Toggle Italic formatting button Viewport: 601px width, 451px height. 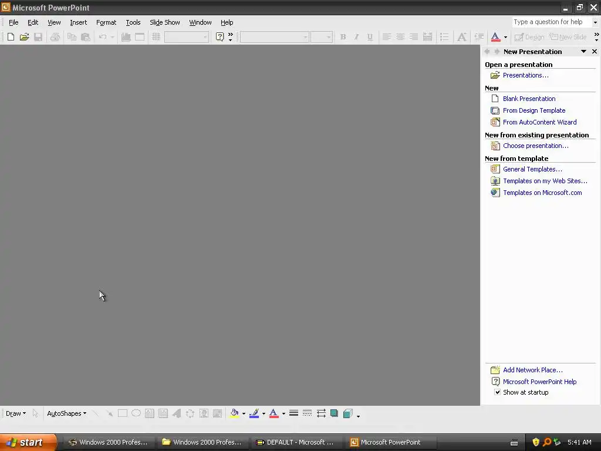point(356,37)
